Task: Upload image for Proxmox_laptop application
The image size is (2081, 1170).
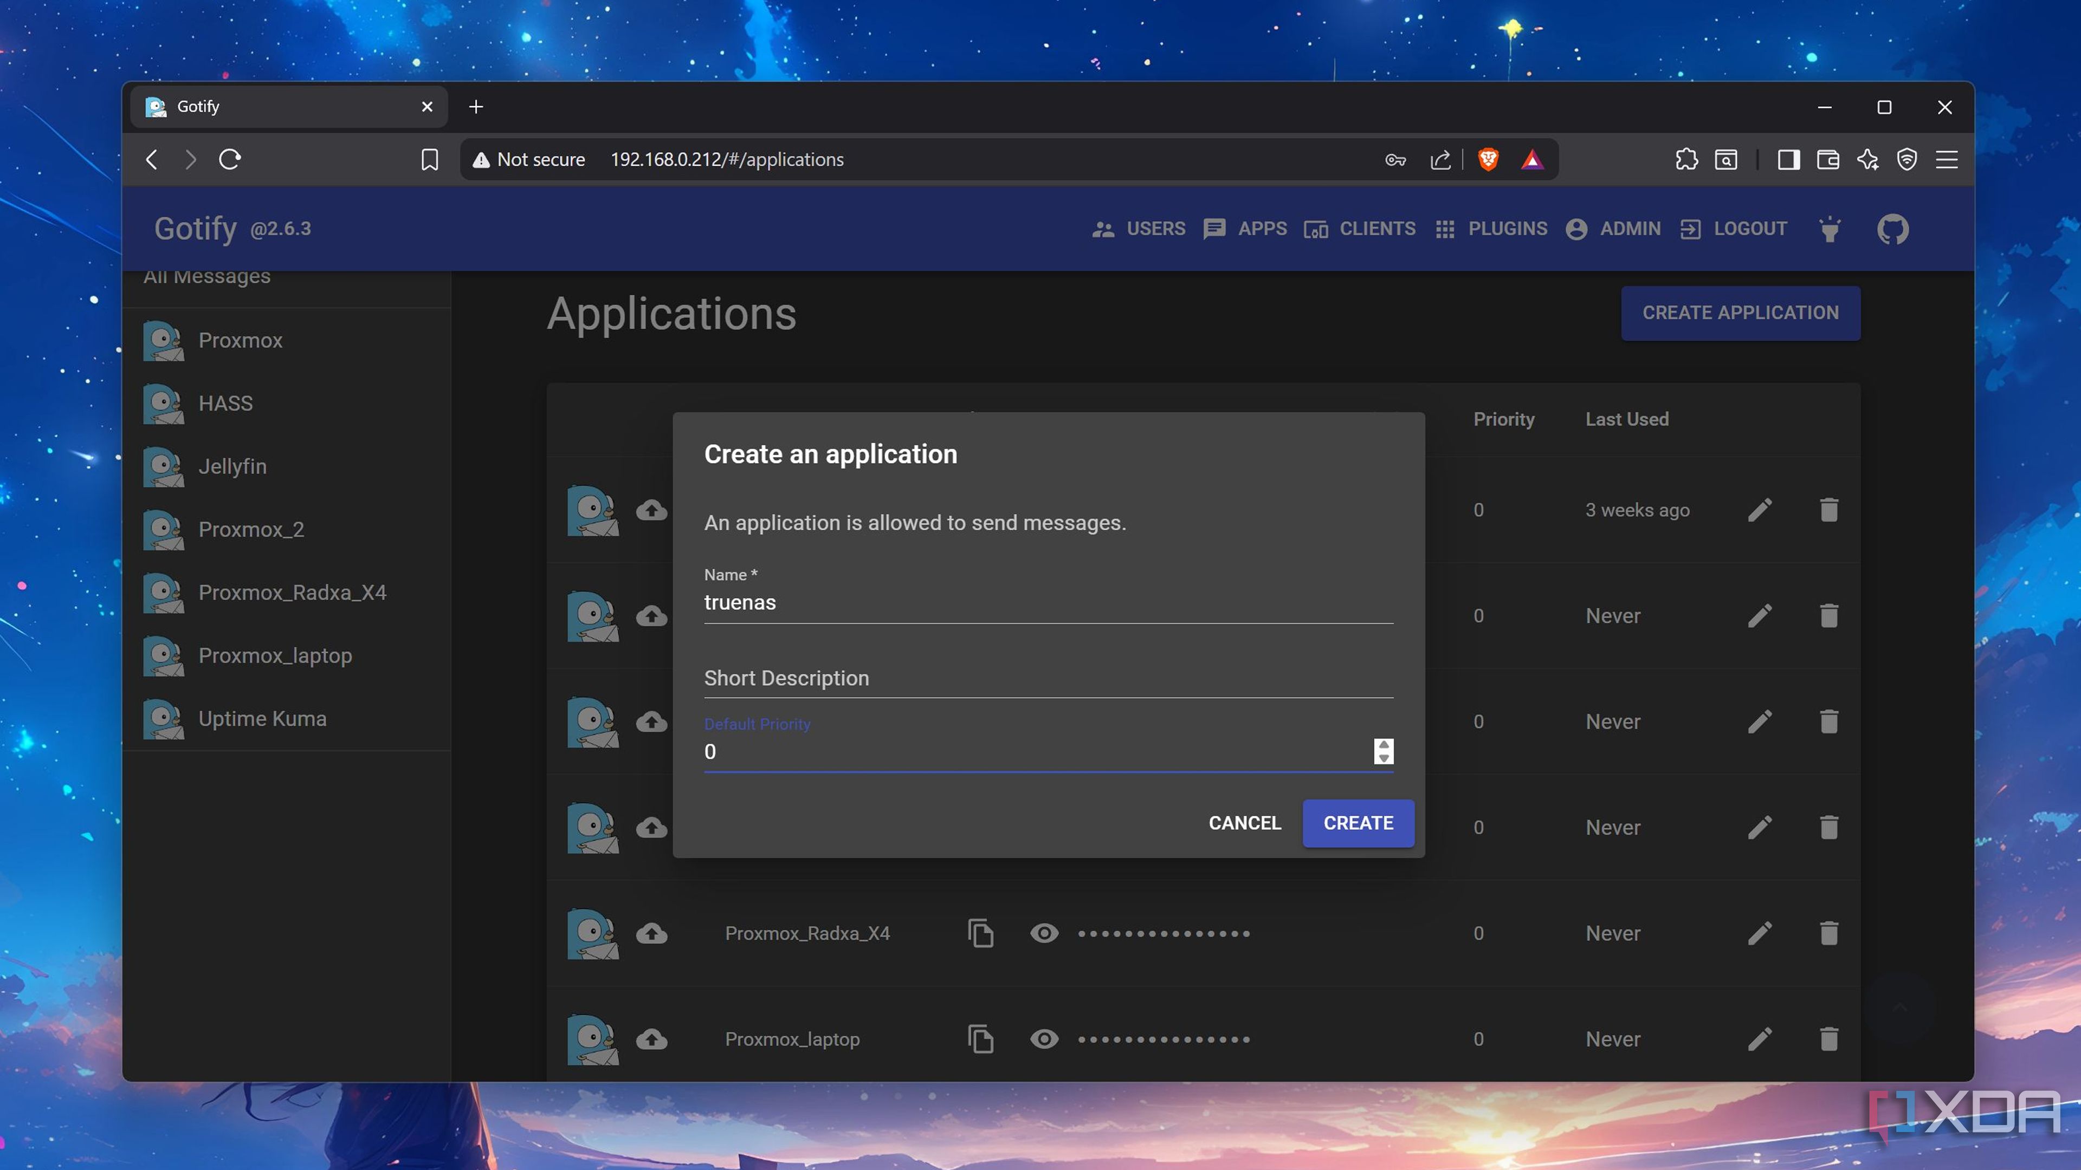Action: point(651,1039)
